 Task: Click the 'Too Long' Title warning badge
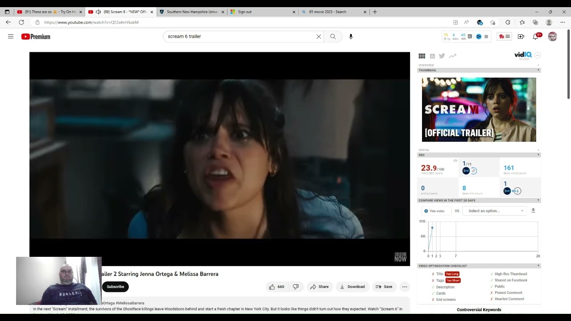452,274
